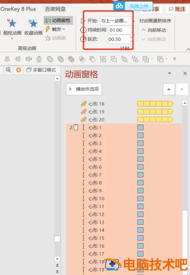Apply the fragment merge-shapes icon
190x275 pixels.
pyautogui.click(x=71, y=59)
